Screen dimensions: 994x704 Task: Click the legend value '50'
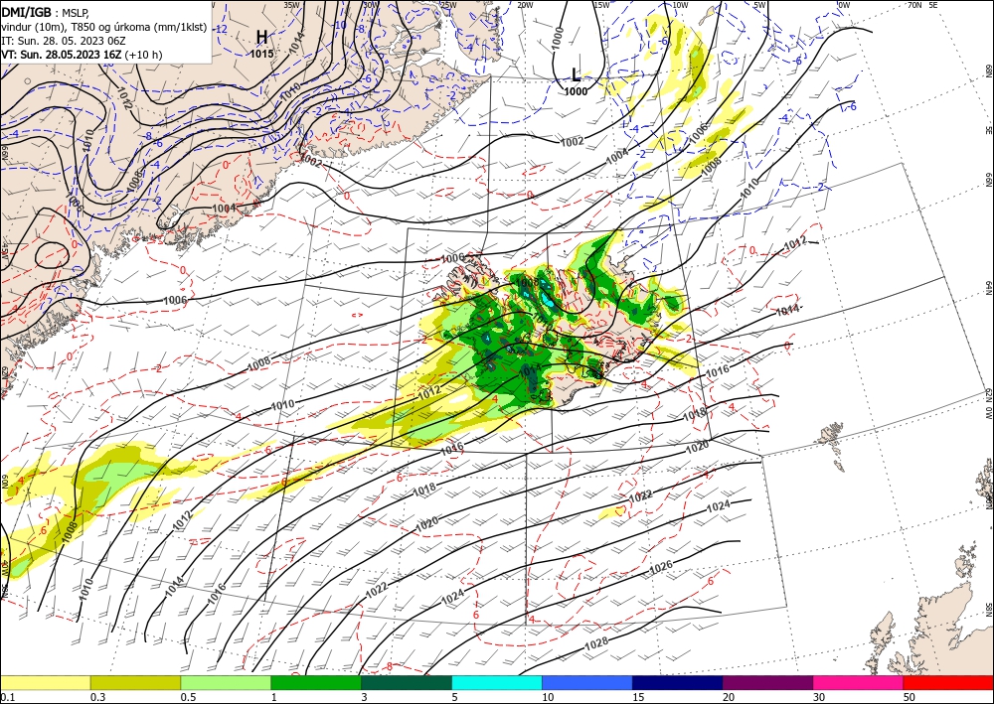[x=910, y=697]
